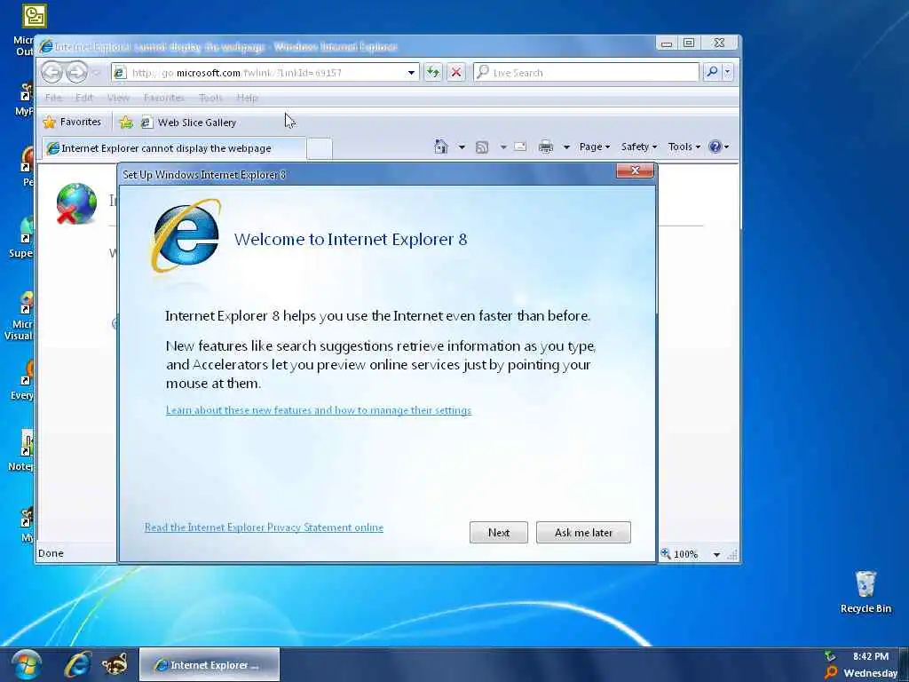The image size is (909, 682).
Task: Click the Add to Favorites Bar icon
Action: [x=126, y=123]
